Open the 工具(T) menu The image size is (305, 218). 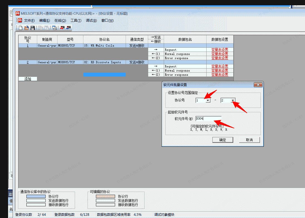tap(76, 21)
